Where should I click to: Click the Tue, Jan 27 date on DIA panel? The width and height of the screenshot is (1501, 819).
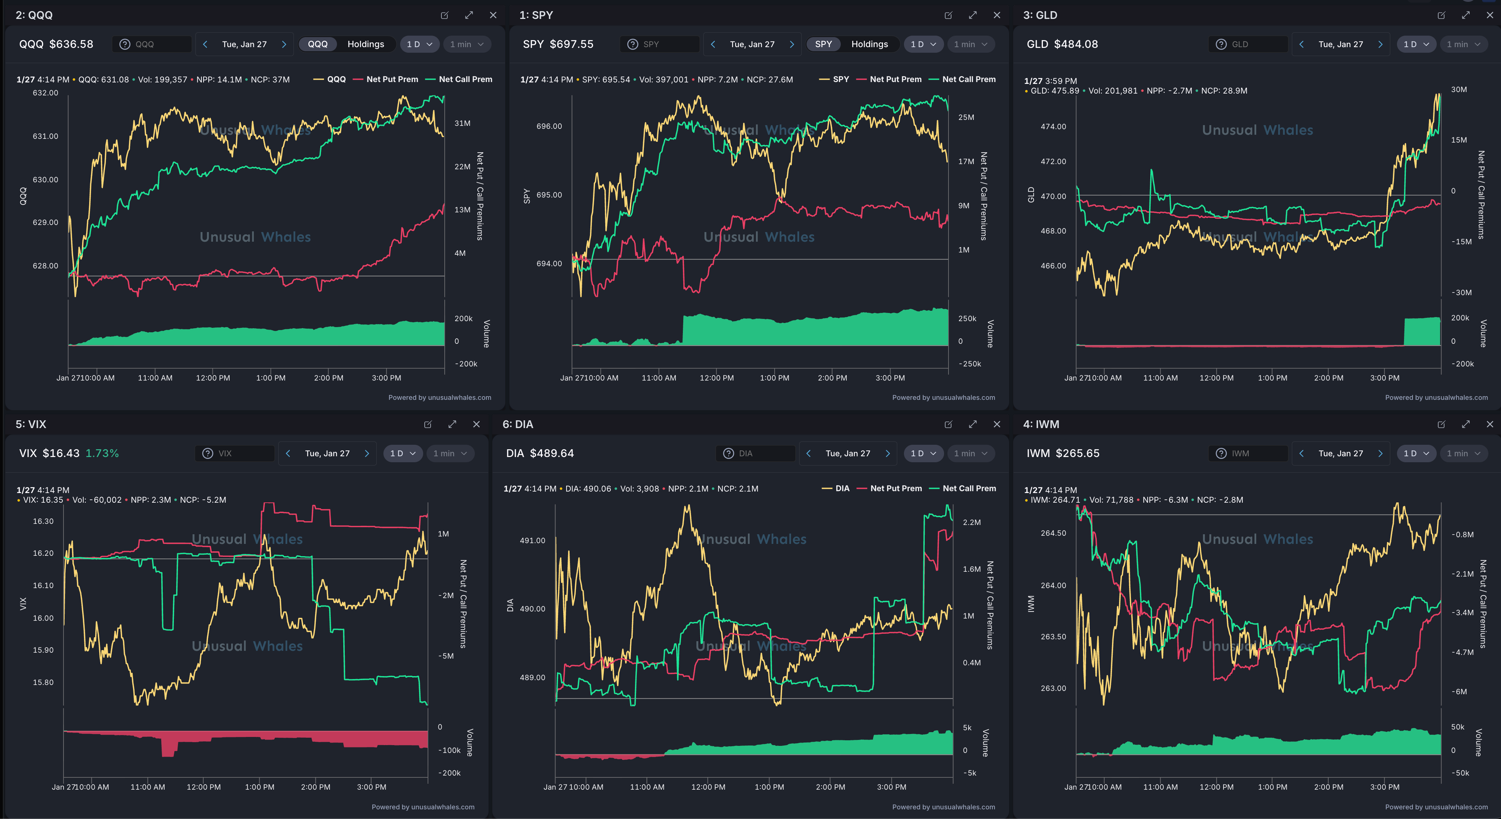coord(848,453)
